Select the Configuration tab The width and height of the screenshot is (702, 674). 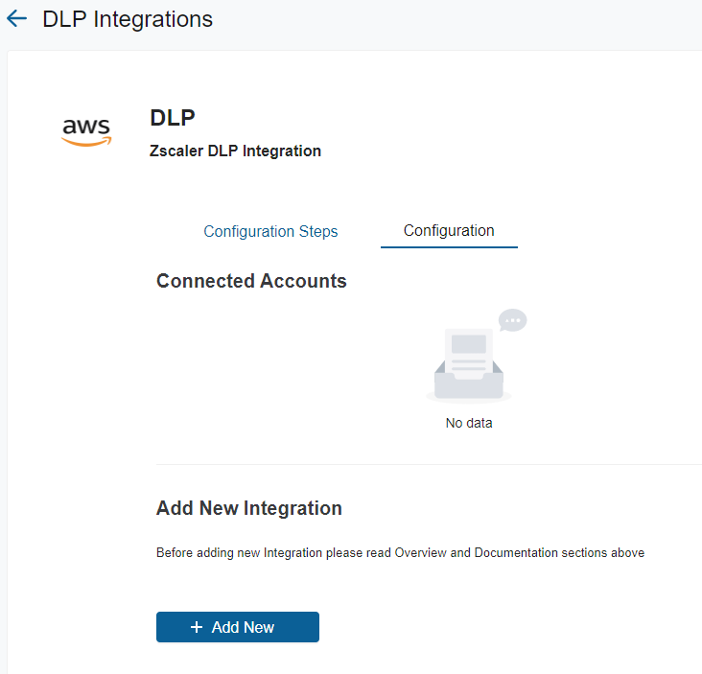[449, 230]
